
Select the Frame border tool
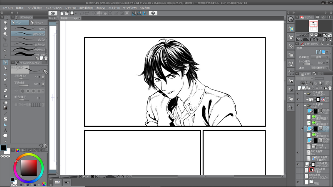click(x=5, y=119)
